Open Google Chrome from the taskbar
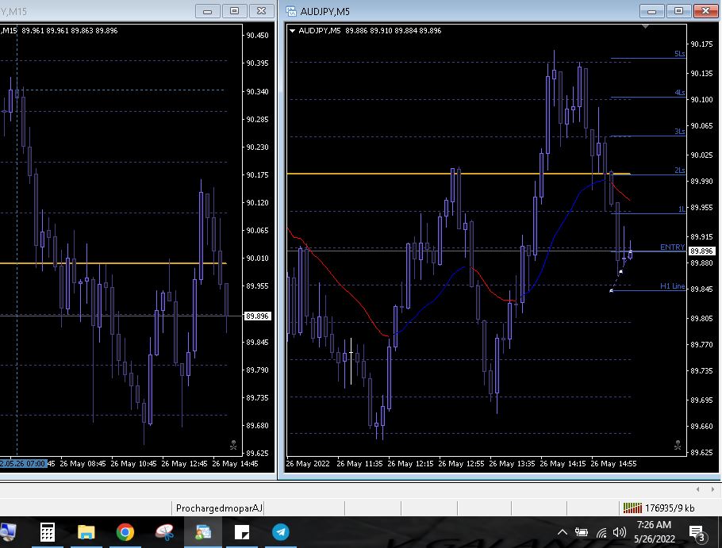Screen dimensions: 722x548 125,532
